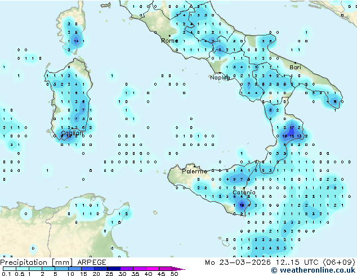
Task: Click the '(06+09)' forecast run text
Action: 339,262
